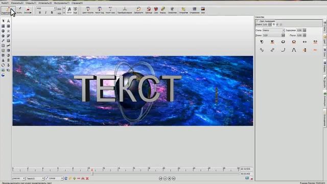Apply the black circular loop animation
The height and width of the screenshot is (184, 327).
(283, 42)
